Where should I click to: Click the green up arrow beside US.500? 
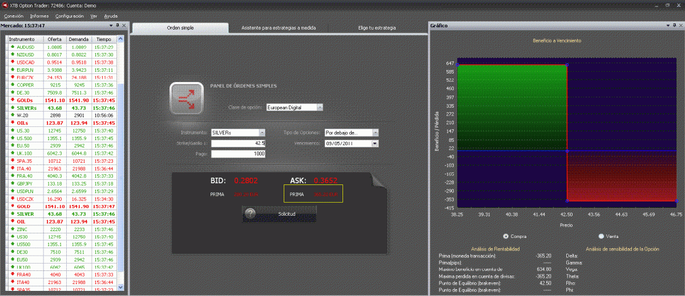coord(12,138)
